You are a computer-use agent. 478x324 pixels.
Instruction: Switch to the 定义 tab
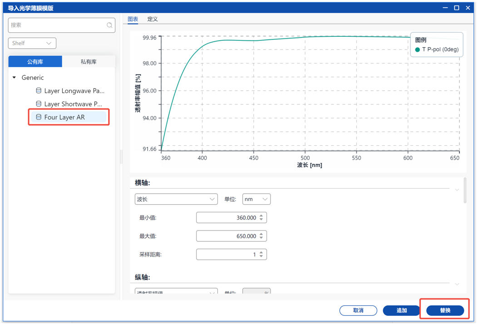tap(153, 19)
